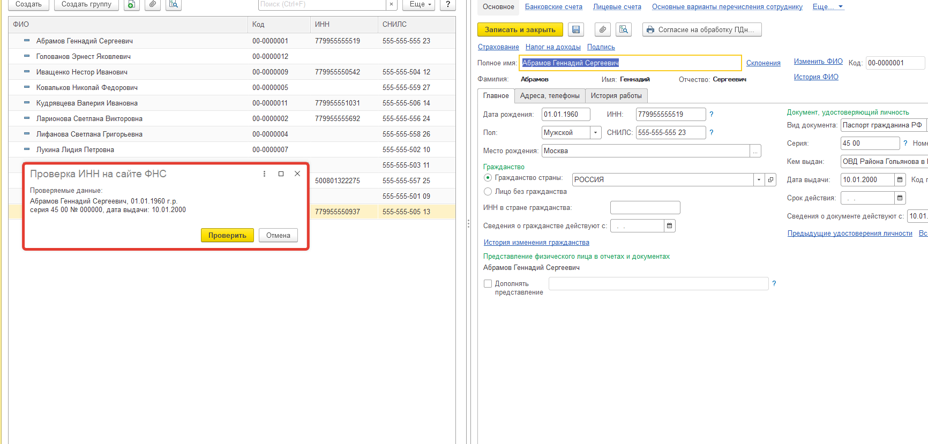Switch to История работы tab
928x444 pixels.
pos(616,95)
